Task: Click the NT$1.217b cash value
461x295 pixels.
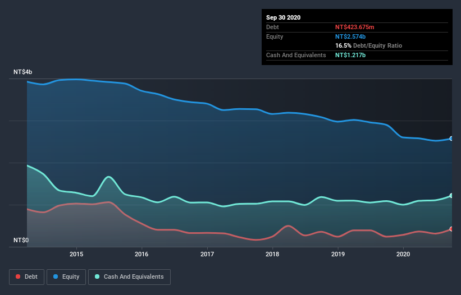Action: 350,55
